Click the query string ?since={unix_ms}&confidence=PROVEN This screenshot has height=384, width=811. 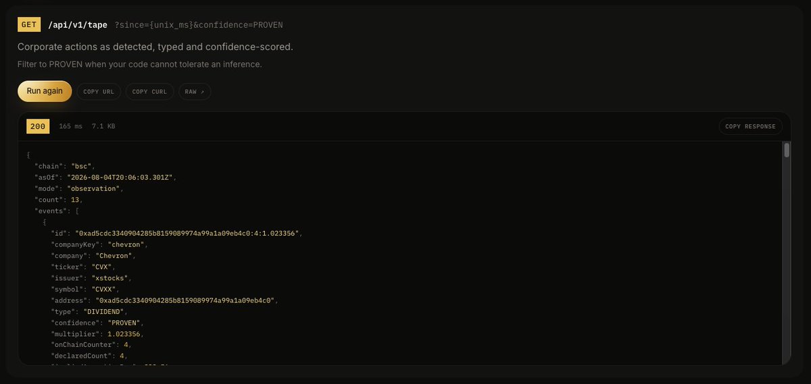(199, 25)
